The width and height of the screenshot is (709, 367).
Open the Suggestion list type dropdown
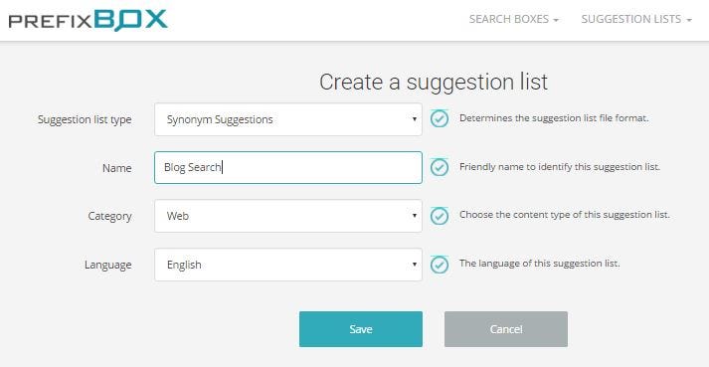[288, 119]
